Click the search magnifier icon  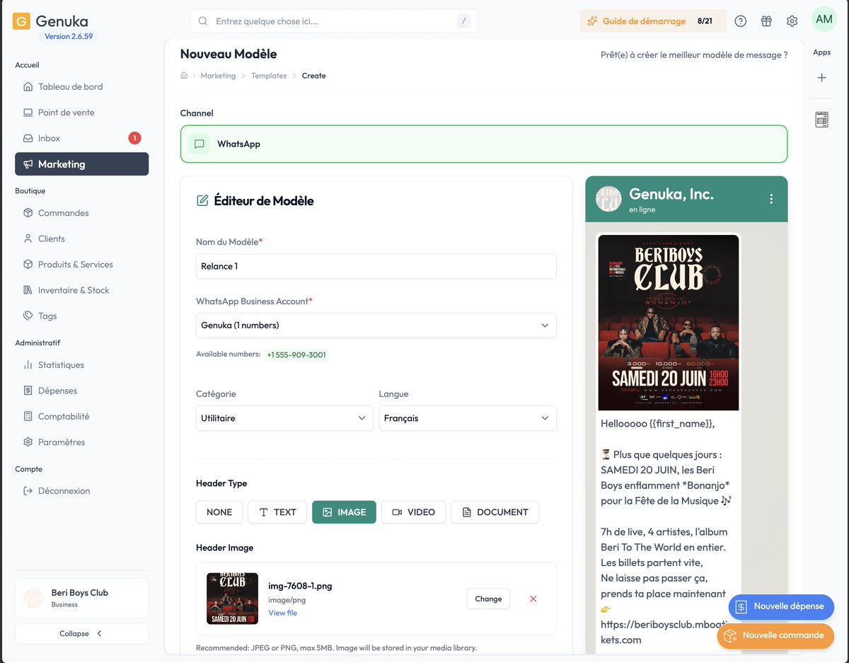(203, 21)
